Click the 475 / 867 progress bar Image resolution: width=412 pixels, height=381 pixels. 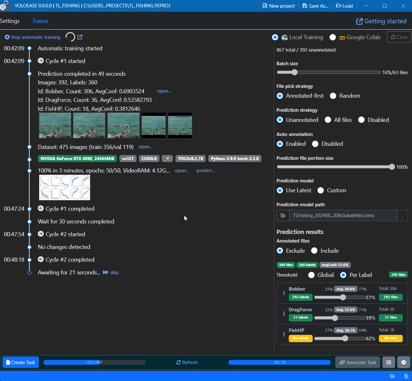tap(95, 362)
